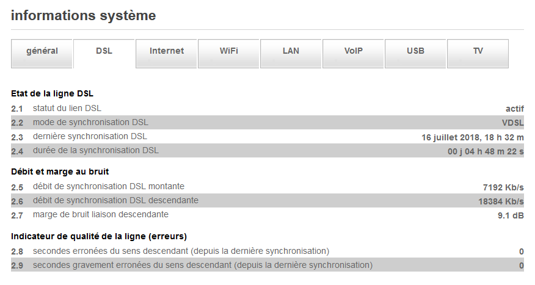
Task: Click the 'informations système' page title
Action: (x=83, y=16)
